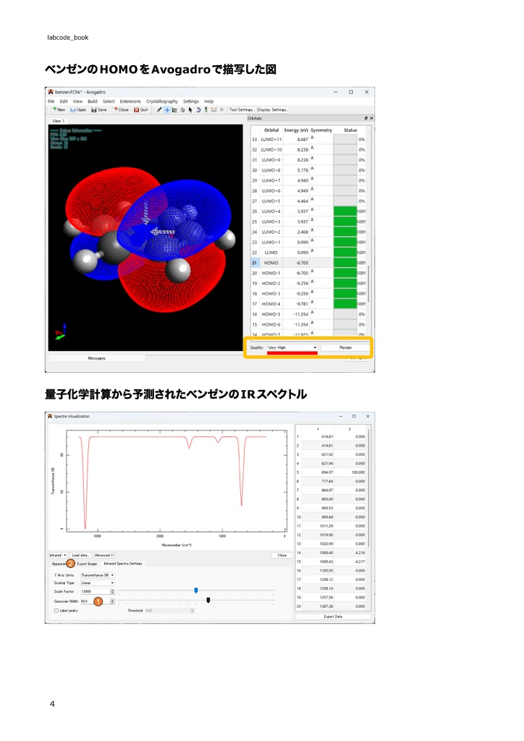Select the Measure tool in Avogadro toolbar
Image resolution: width=524 pixels, height=741 pixels.
[x=214, y=110]
